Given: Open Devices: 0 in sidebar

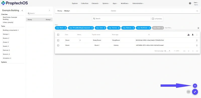Looking at the screenshot, I should click(6, 50).
